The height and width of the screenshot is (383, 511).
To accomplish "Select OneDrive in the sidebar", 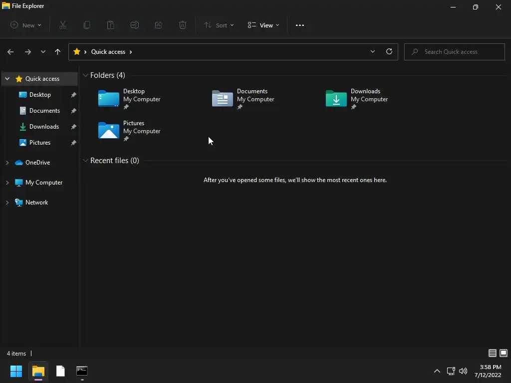I will (37, 163).
